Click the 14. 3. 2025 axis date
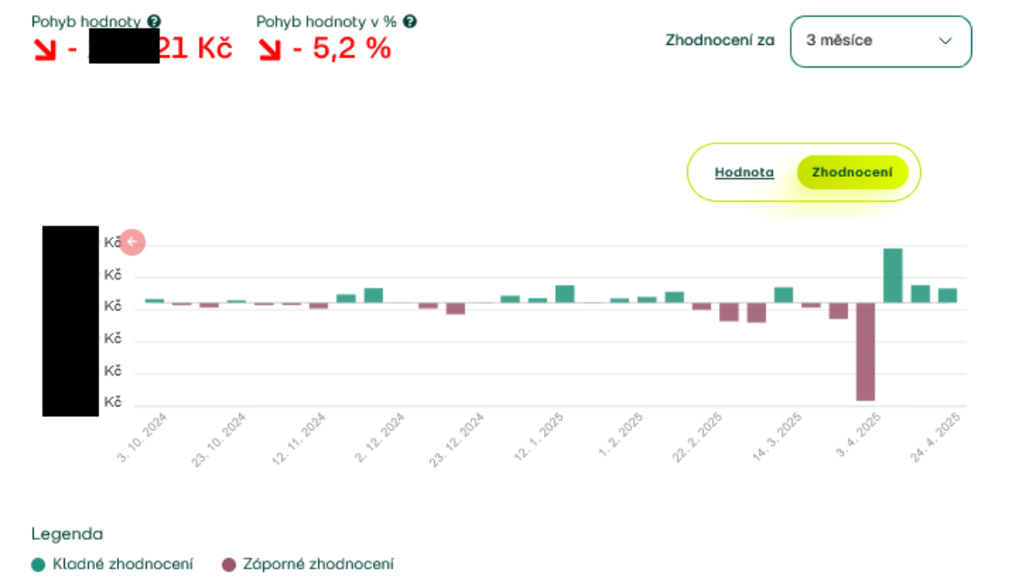 pos(778,439)
